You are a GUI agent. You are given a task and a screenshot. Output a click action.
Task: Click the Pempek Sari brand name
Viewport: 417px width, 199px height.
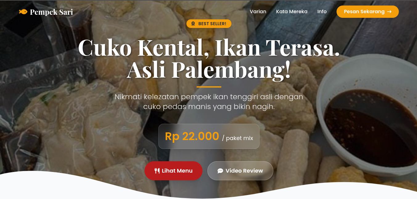click(51, 12)
